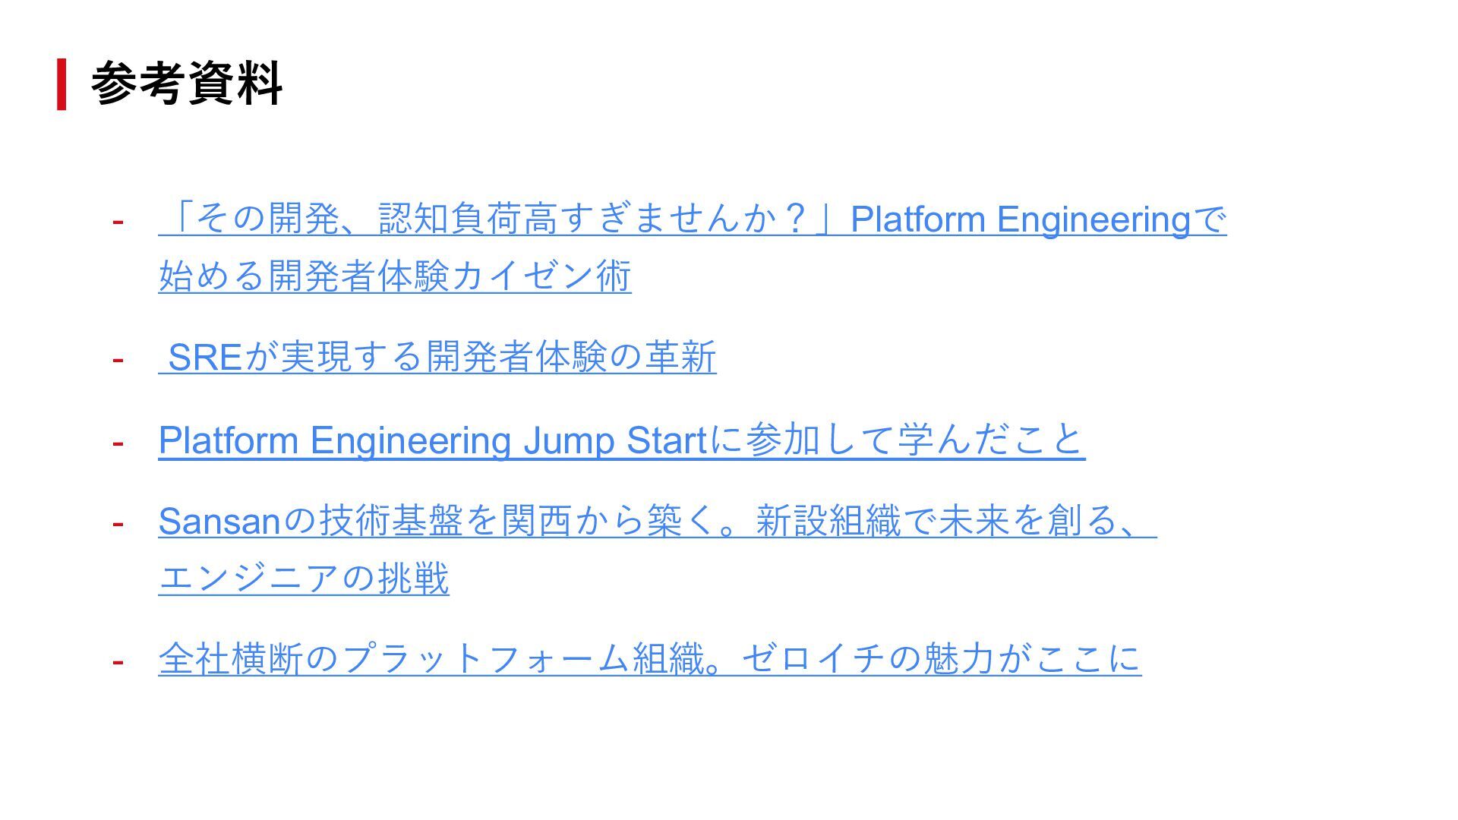Image resolution: width=1458 pixels, height=820 pixels.
Task: Click the エンジニアの挑戦 link line
Action: point(304,579)
